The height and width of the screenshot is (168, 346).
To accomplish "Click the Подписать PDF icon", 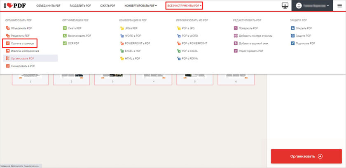I will click(292, 44).
